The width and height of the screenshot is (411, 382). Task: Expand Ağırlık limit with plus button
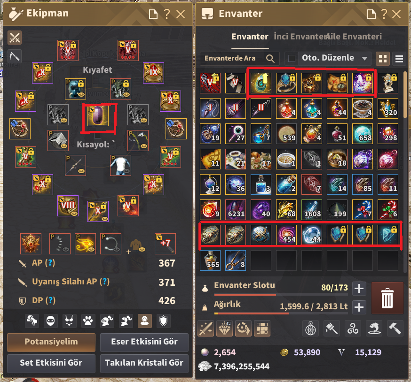(x=359, y=307)
